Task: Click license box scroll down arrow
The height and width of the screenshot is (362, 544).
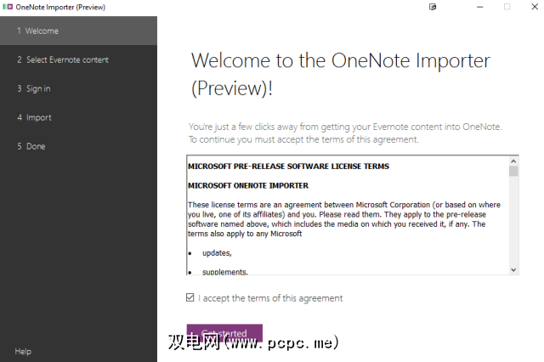Action: (x=513, y=269)
